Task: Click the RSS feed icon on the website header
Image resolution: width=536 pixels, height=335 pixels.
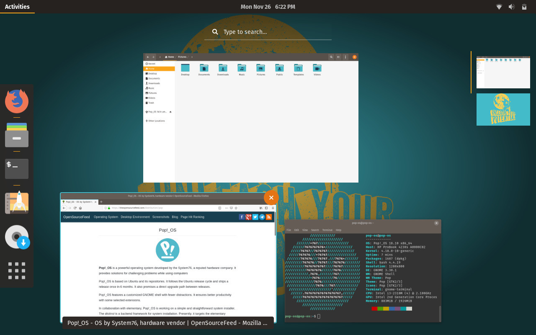Action: [x=269, y=216]
